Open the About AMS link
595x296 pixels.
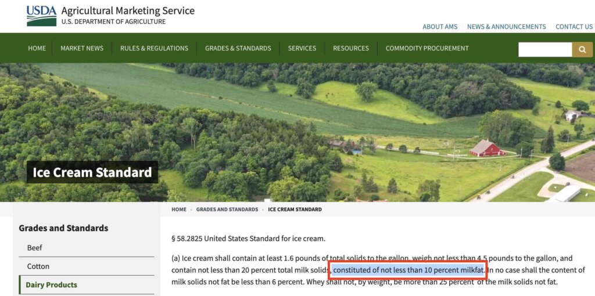click(440, 27)
